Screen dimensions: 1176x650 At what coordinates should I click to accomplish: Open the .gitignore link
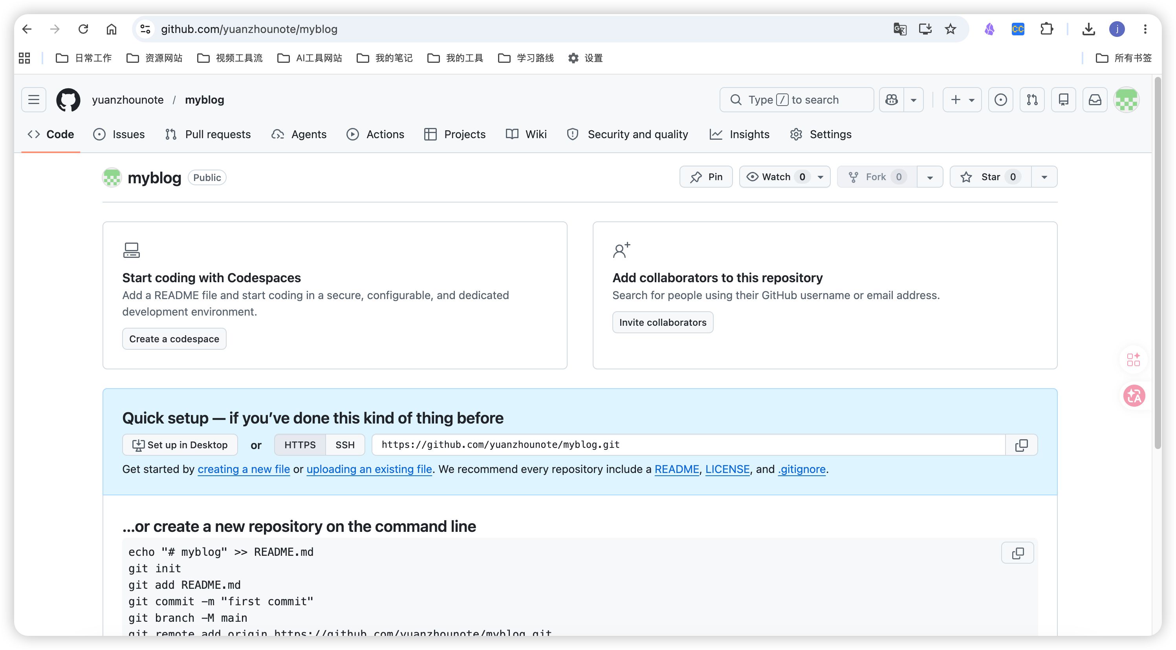[802, 469]
